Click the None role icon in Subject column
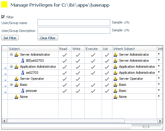The height and width of the screenshot is (131, 165). (x=17, y=97)
